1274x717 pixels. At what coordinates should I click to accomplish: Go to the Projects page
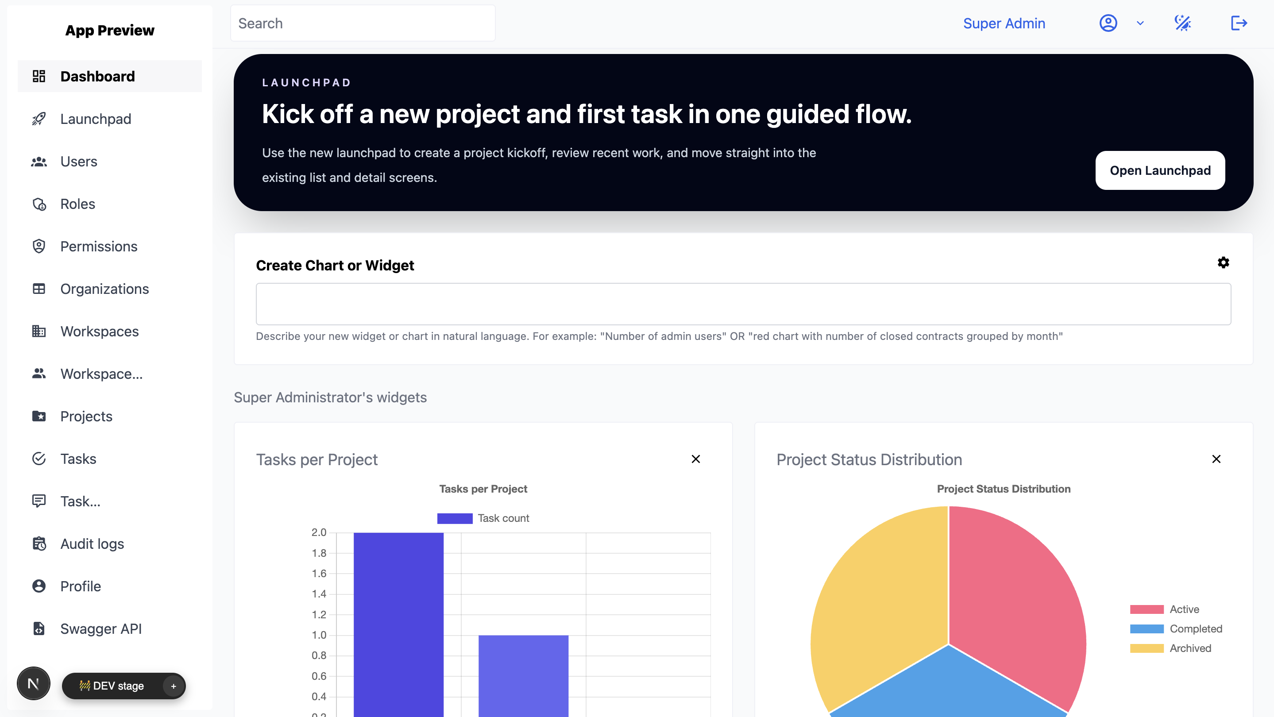[x=110, y=416]
